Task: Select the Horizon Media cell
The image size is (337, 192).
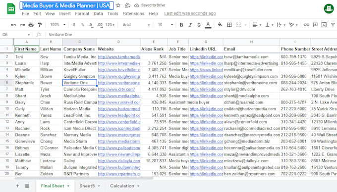Action: click(x=79, y=109)
